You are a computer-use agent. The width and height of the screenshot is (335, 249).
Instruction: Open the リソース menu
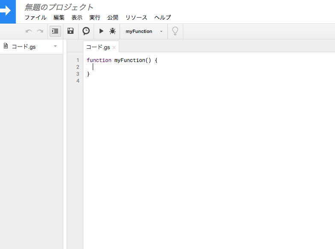(136, 18)
